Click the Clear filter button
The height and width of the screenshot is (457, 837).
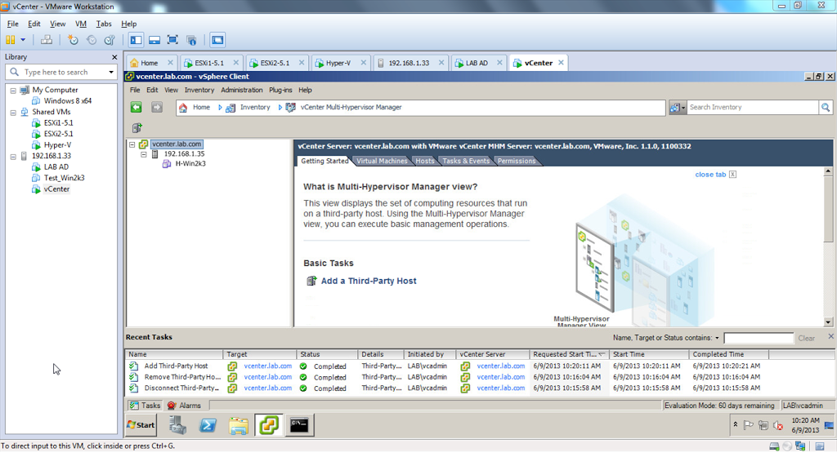tap(807, 338)
